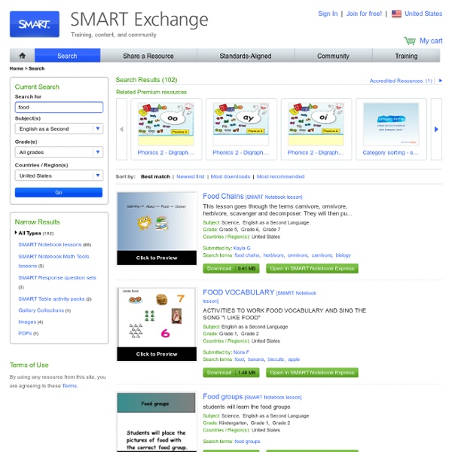
Task: Filter by SMART Notebook lessons
Action: (x=50, y=244)
